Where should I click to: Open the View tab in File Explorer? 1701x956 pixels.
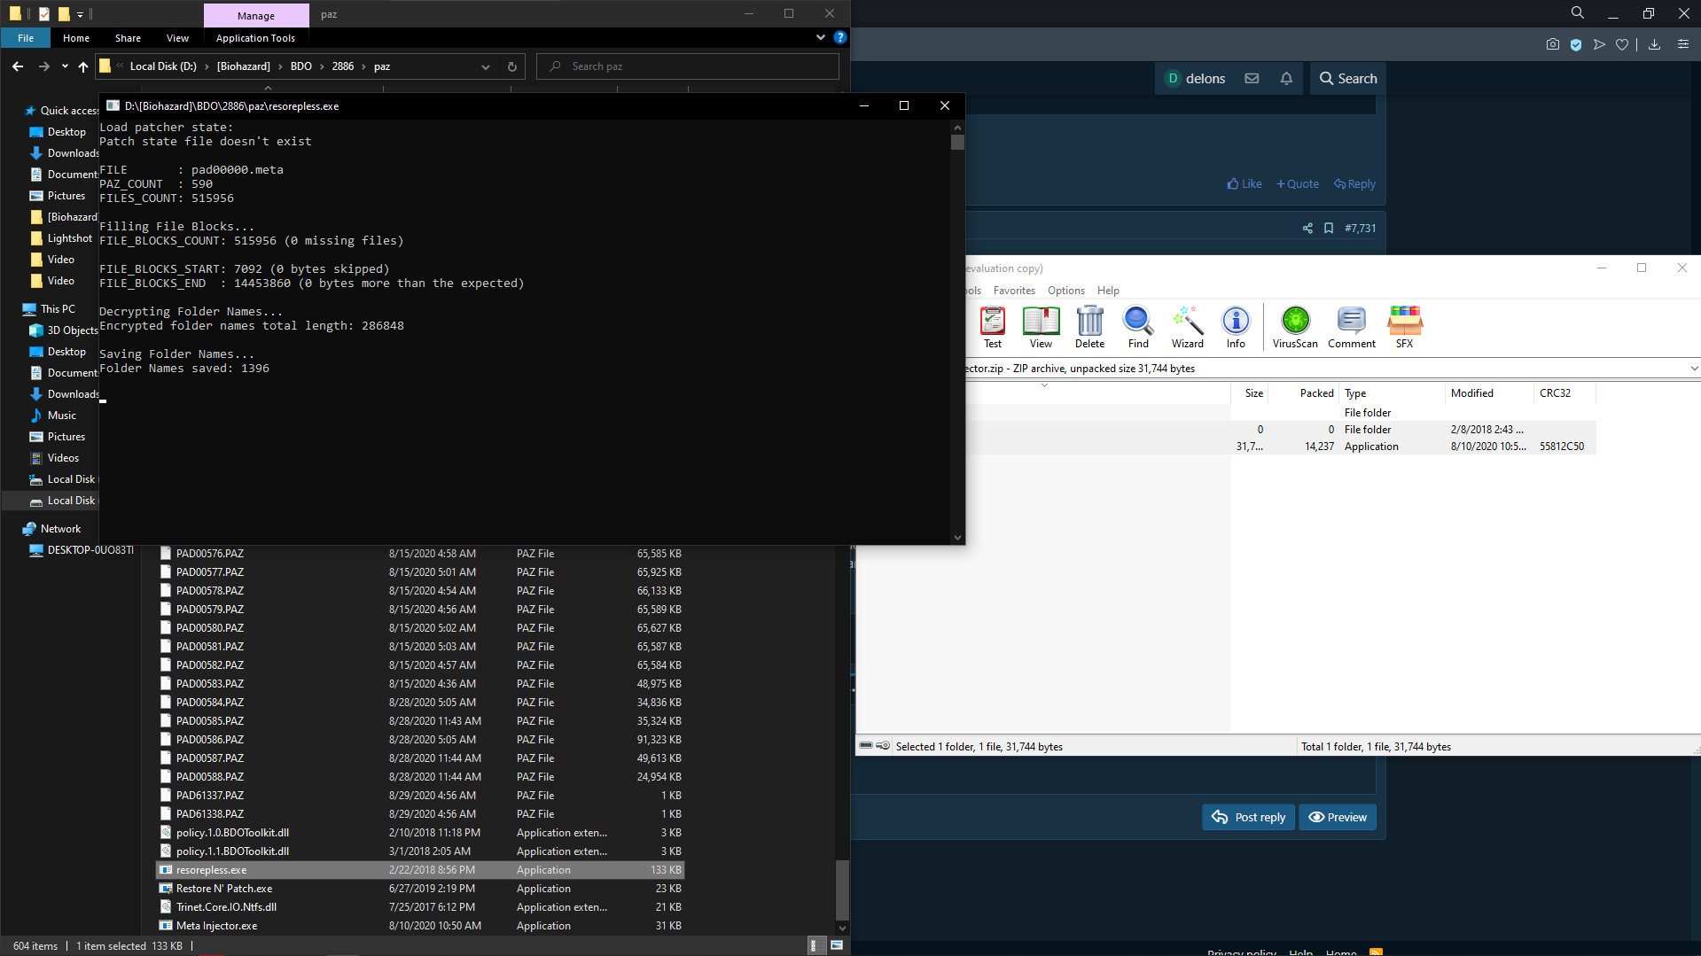(x=177, y=38)
